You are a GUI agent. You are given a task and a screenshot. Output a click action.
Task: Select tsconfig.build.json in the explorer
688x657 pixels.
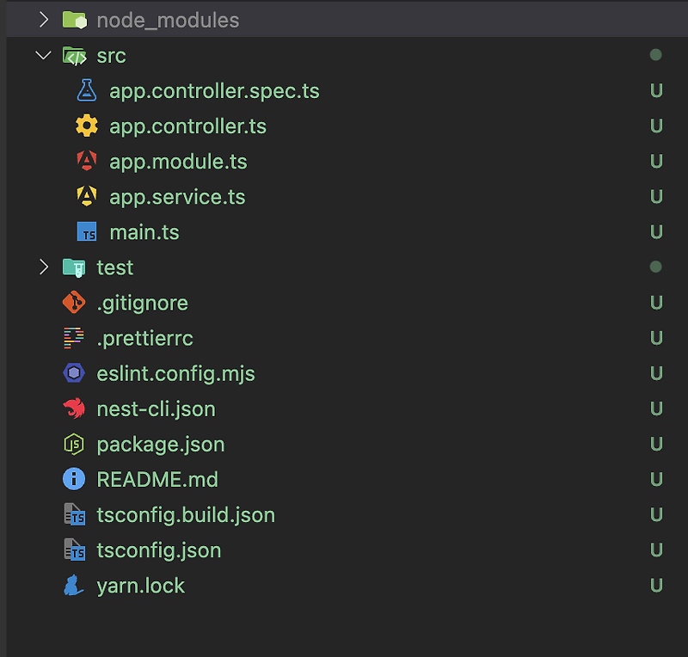[185, 515]
